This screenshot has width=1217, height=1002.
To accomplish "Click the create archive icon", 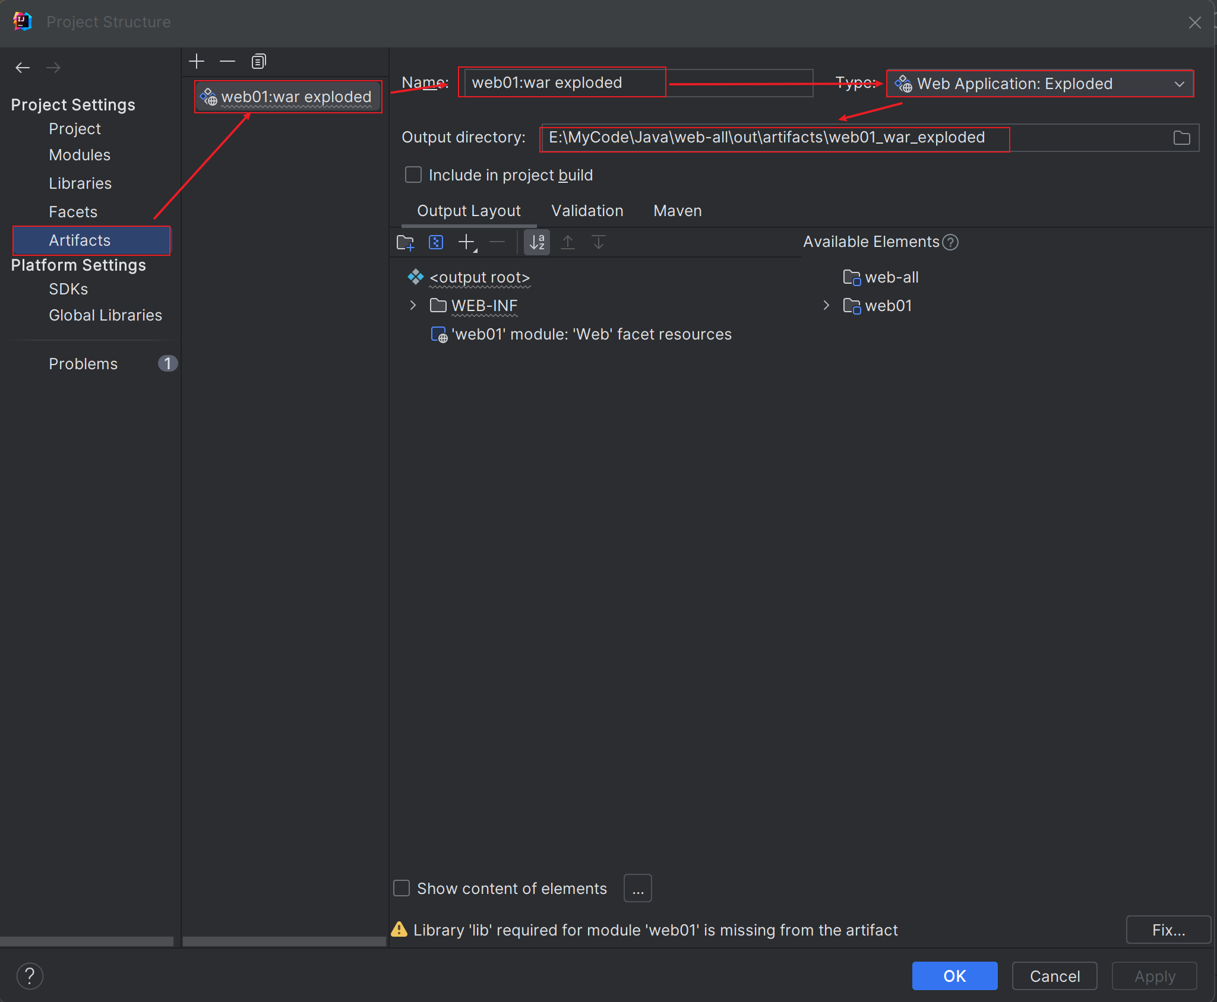I will coord(436,242).
